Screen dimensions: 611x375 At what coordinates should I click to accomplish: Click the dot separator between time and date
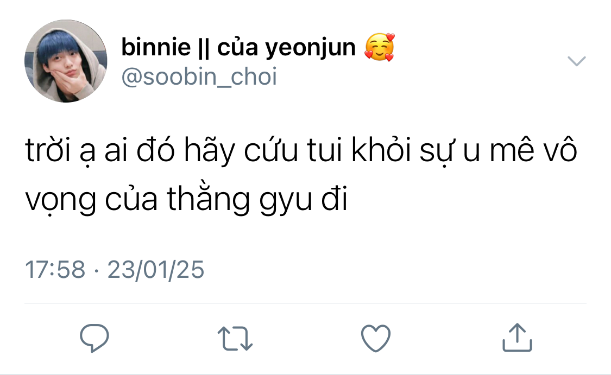(x=96, y=270)
